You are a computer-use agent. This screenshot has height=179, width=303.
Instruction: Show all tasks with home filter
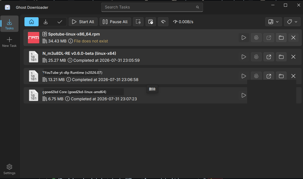point(31,22)
